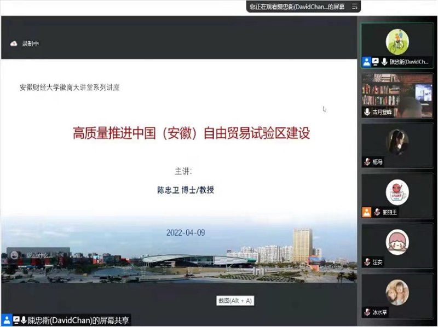
Task: Click the screen-share icon in the bottom share bar
Action: 16,320
